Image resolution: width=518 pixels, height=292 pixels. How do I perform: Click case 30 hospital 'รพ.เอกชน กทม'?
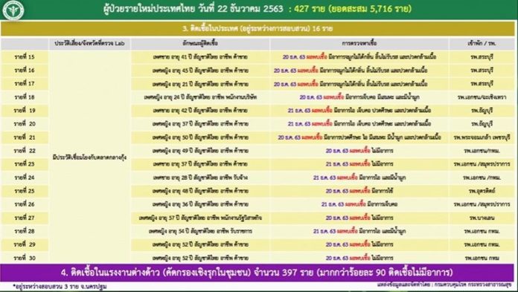[482, 258]
